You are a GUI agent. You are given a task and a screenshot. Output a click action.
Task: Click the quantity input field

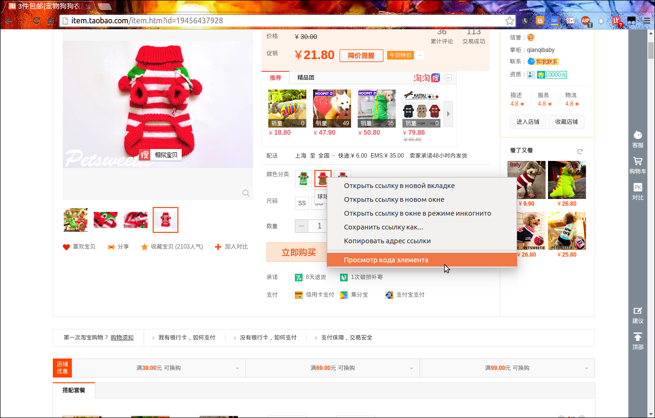pyautogui.click(x=318, y=226)
